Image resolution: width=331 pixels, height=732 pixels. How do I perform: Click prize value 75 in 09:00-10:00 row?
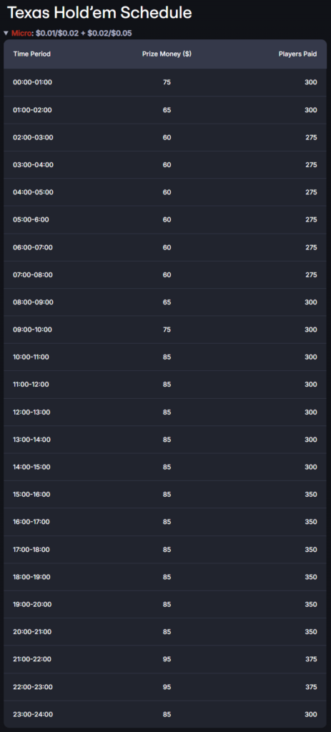pos(167,330)
